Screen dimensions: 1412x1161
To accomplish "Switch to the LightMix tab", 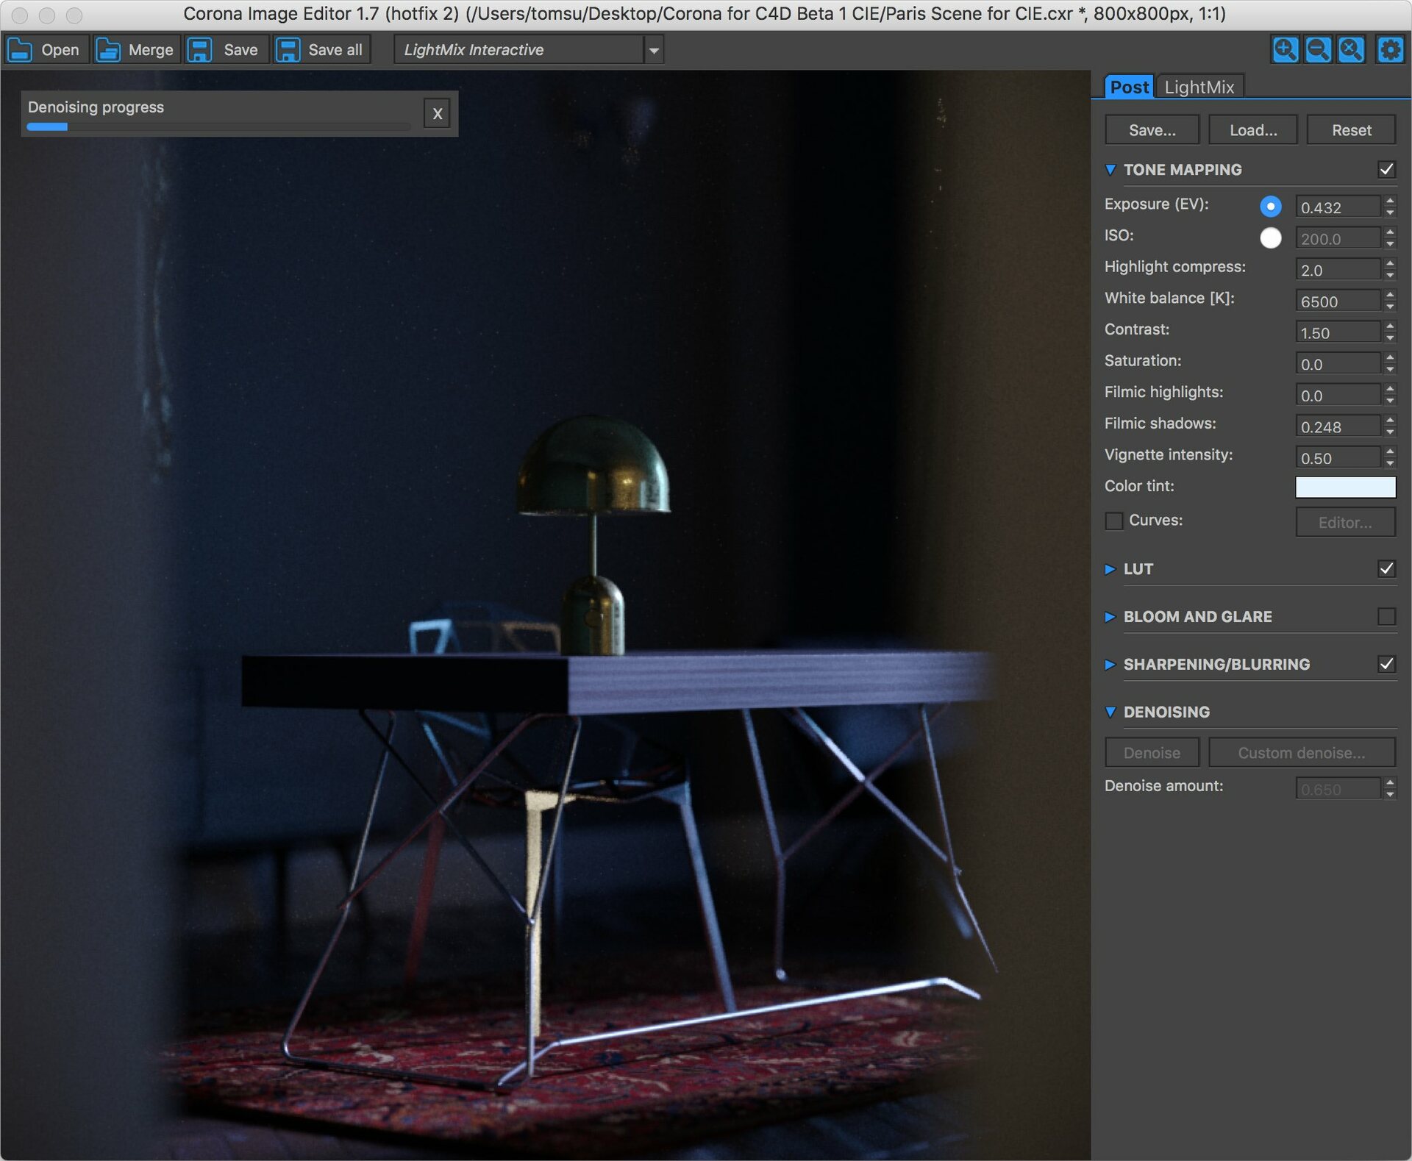I will pos(1199,87).
